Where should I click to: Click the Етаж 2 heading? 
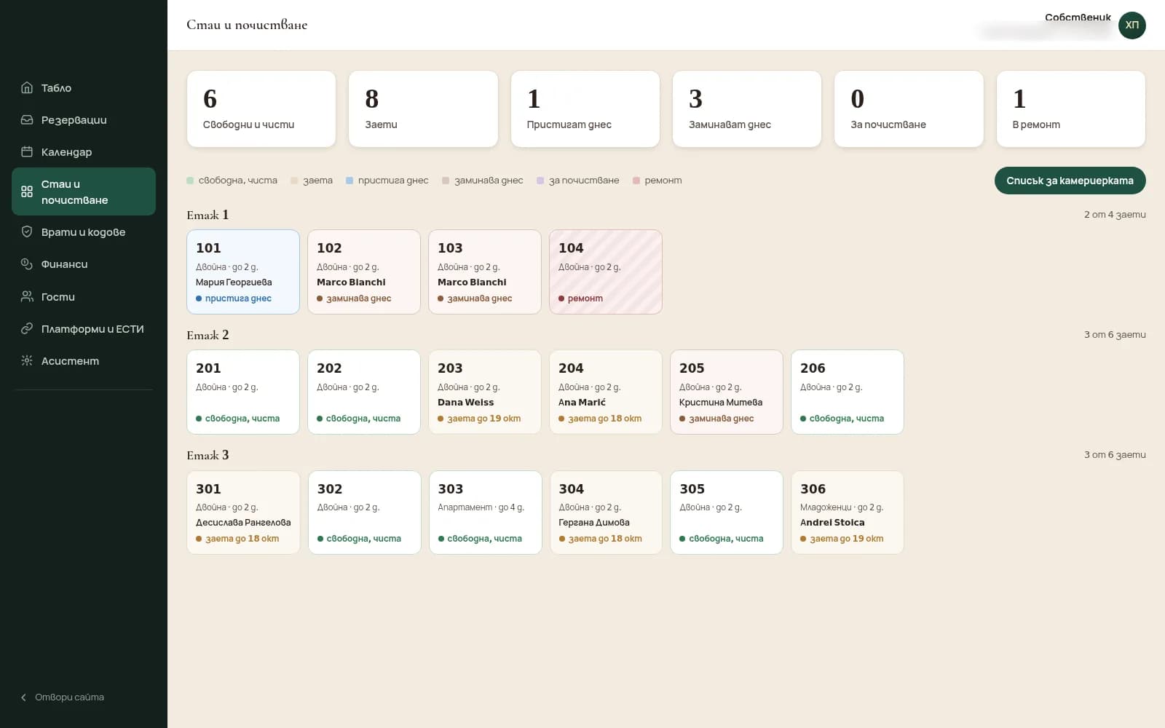[x=208, y=335]
